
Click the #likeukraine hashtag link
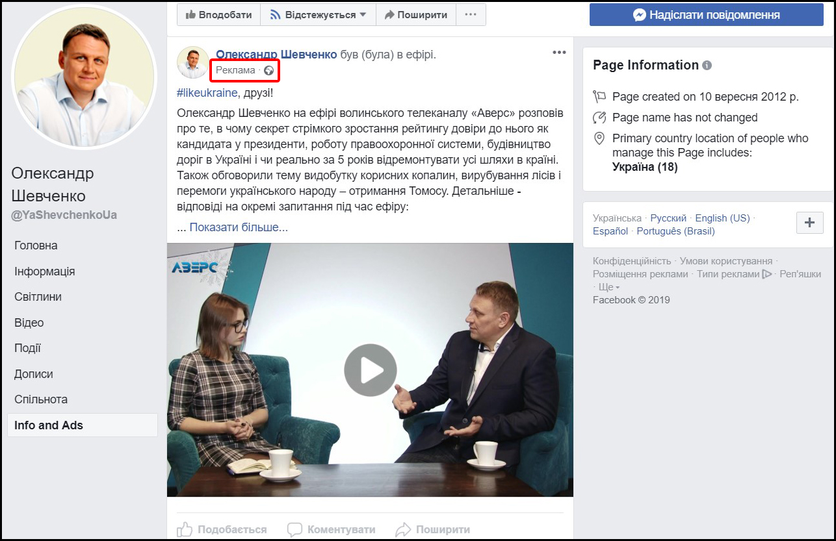coord(207,92)
